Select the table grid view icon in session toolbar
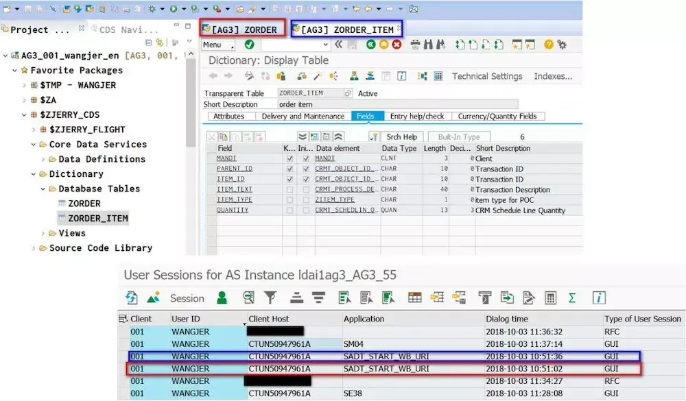Screen dimensions: 686x401 (415, 298)
